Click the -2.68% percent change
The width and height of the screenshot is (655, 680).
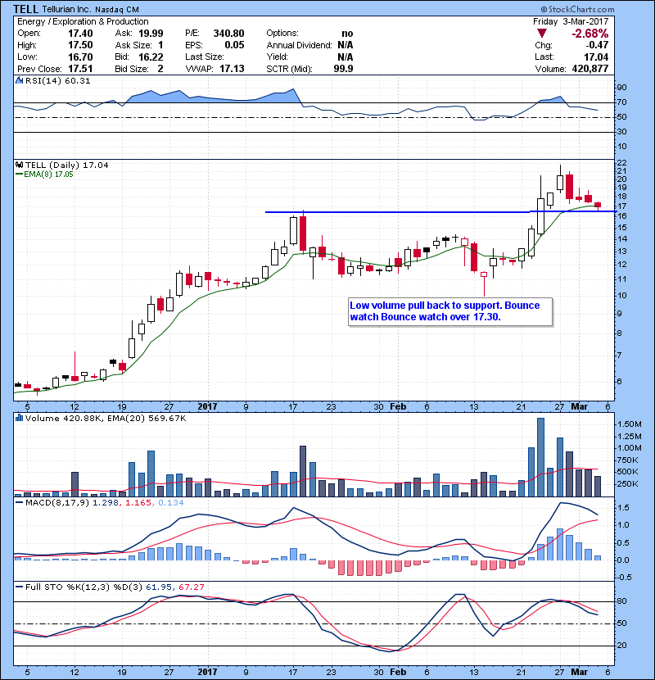click(589, 34)
